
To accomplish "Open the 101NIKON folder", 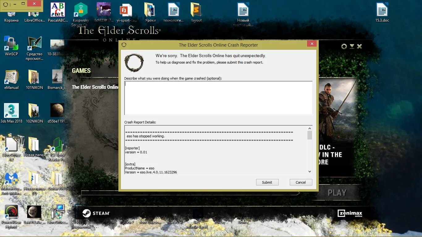I will click(34, 80).
